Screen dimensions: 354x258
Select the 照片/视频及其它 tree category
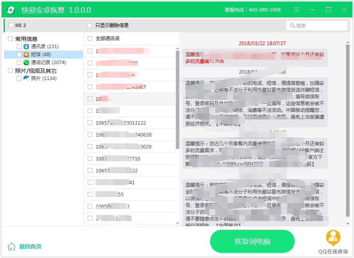coord(36,71)
